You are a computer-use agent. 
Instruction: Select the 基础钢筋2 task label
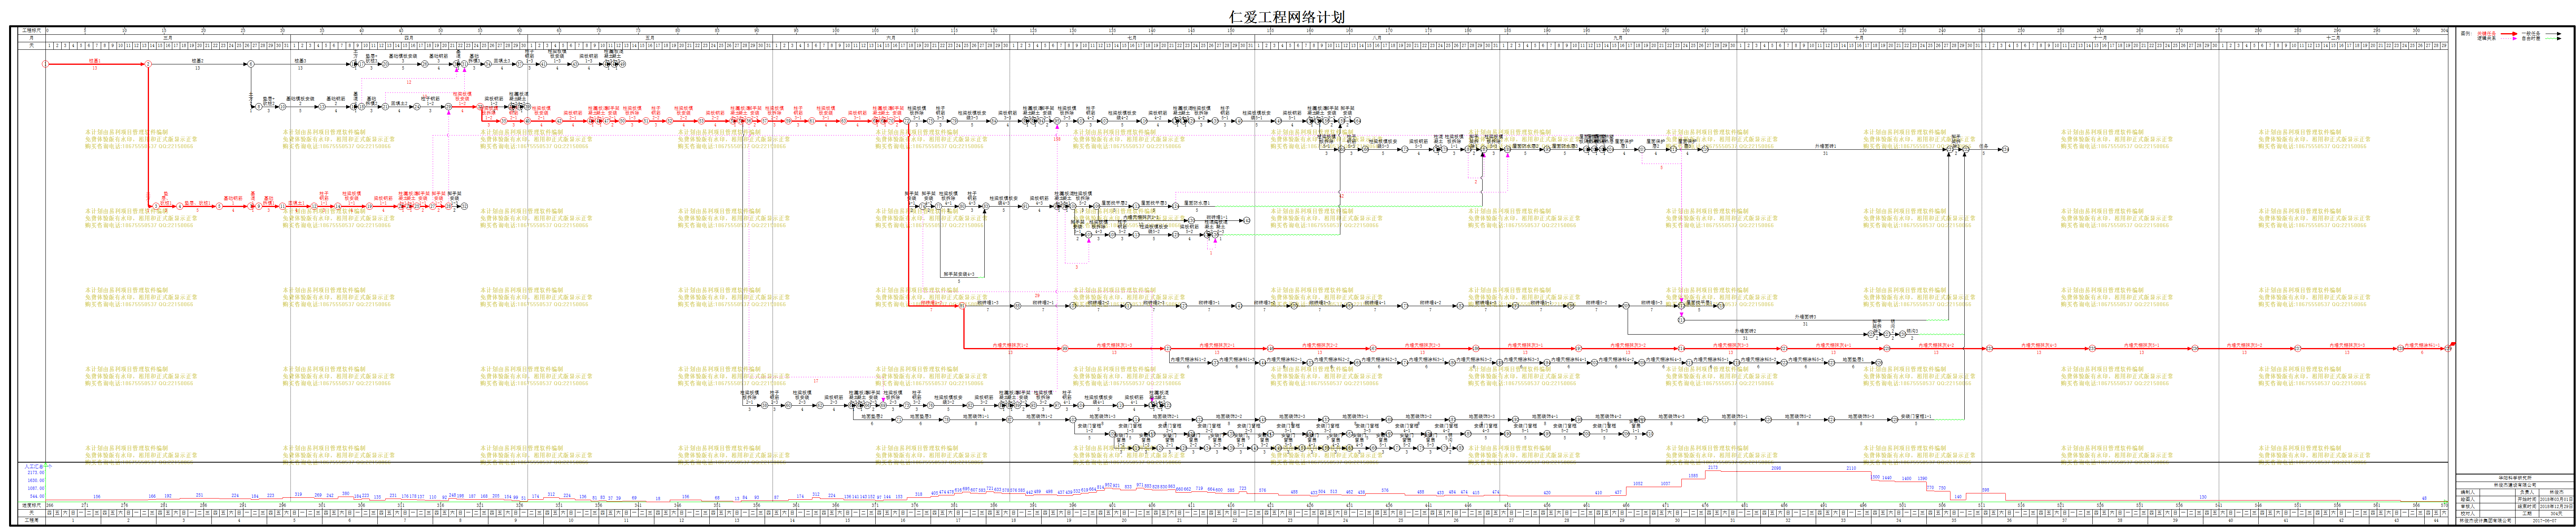336,101
